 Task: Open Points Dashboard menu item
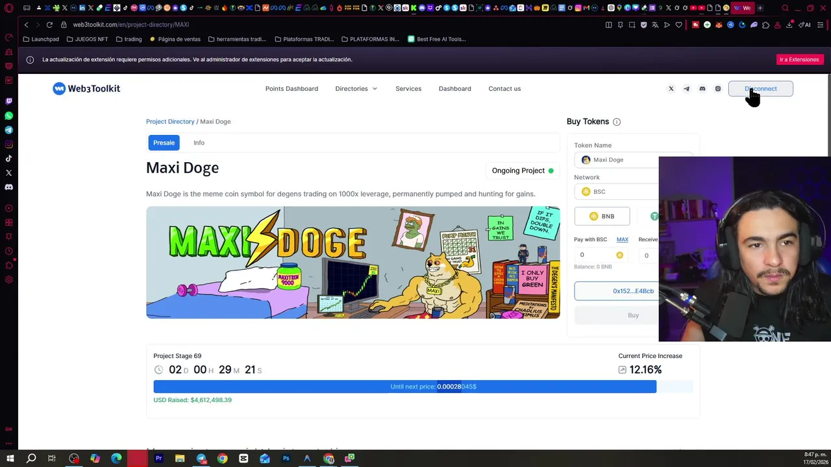291,89
